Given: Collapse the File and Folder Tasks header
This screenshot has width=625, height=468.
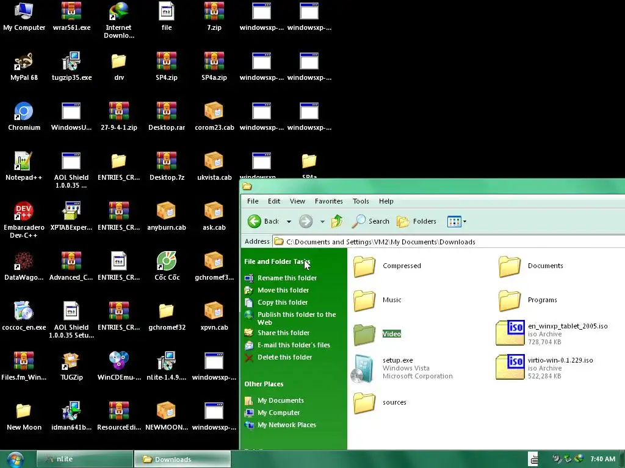Looking at the screenshot, I should 277,261.
